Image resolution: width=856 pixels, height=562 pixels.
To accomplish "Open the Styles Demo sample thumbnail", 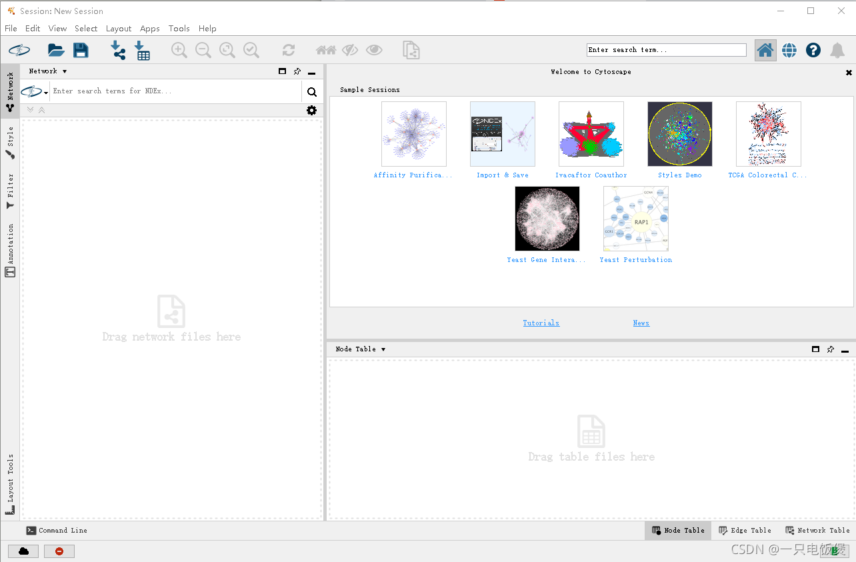I will (680, 134).
